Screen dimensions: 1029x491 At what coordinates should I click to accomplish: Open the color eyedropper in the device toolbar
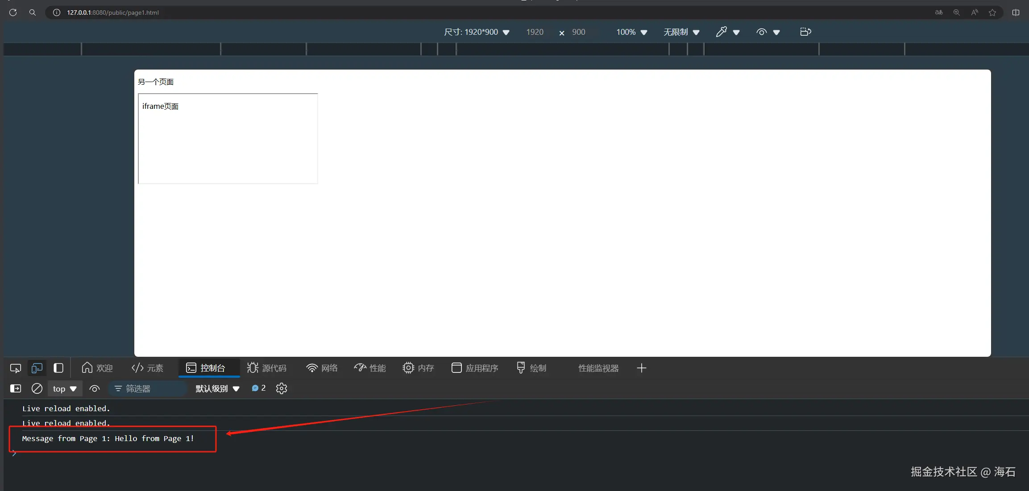[x=722, y=32]
